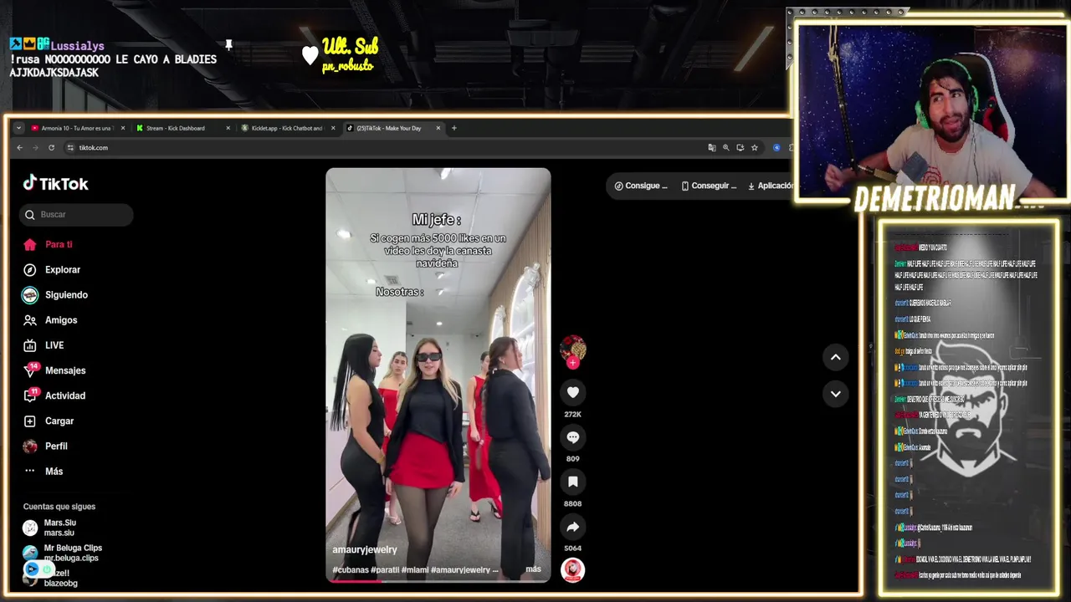The height and width of the screenshot is (602, 1071).
Task: Expand caption with the más link
Action: coord(533,569)
